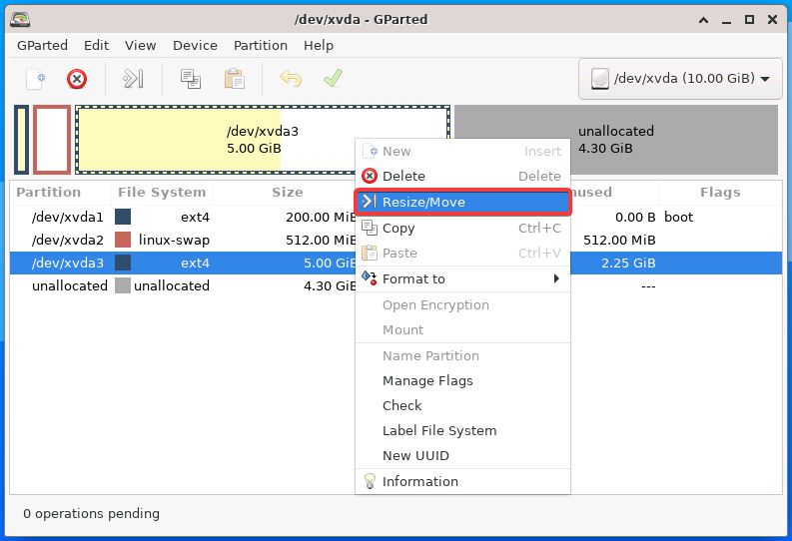Click the Copy partition toolbar icon

click(x=191, y=79)
